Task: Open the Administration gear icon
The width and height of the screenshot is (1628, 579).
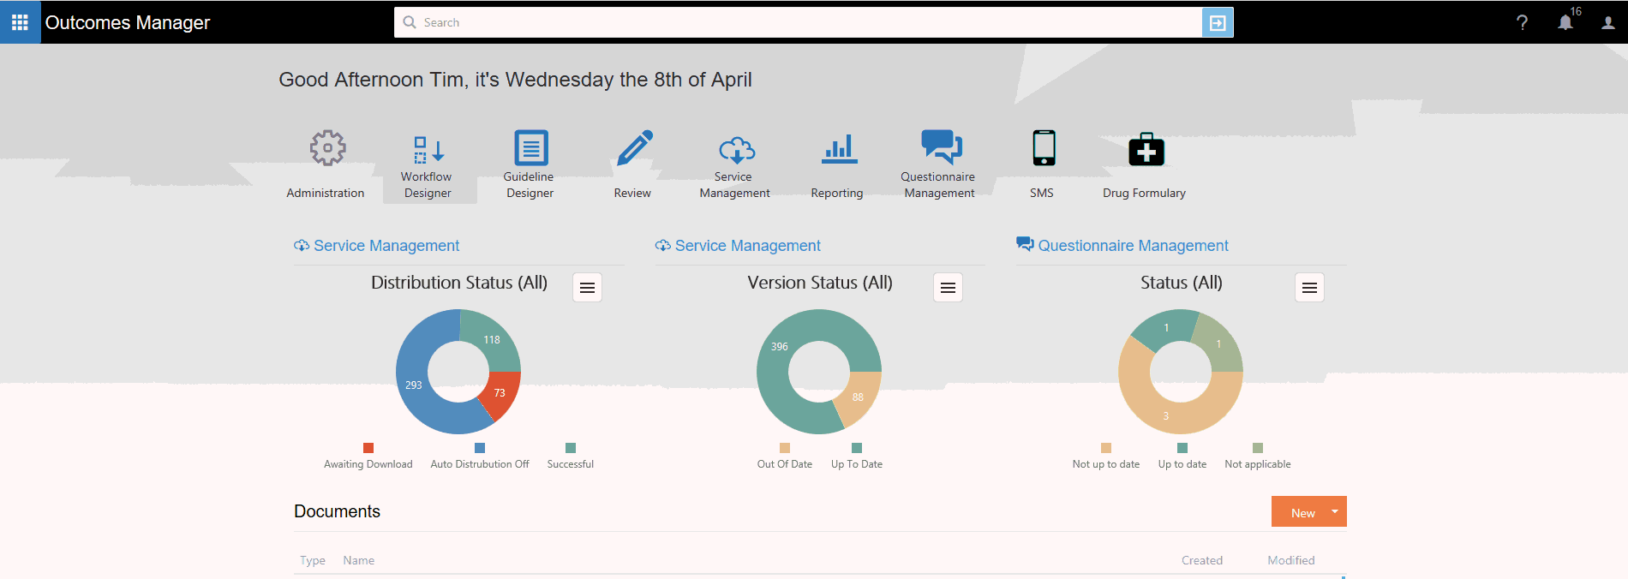Action: tap(326, 149)
